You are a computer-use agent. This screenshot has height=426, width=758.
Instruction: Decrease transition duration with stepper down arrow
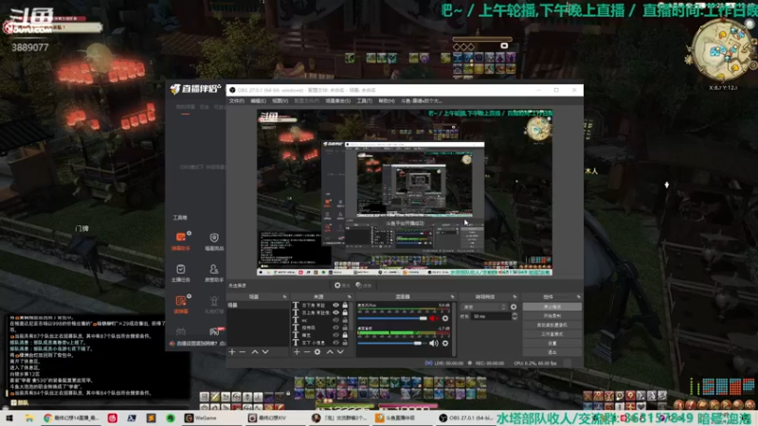coord(514,318)
